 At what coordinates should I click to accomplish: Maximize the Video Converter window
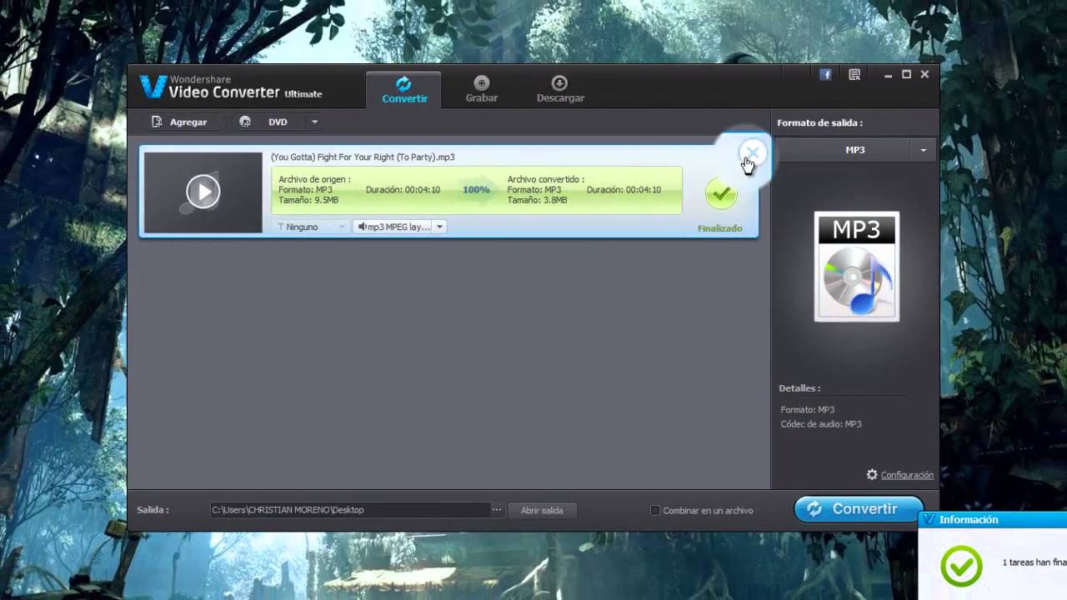tap(907, 74)
